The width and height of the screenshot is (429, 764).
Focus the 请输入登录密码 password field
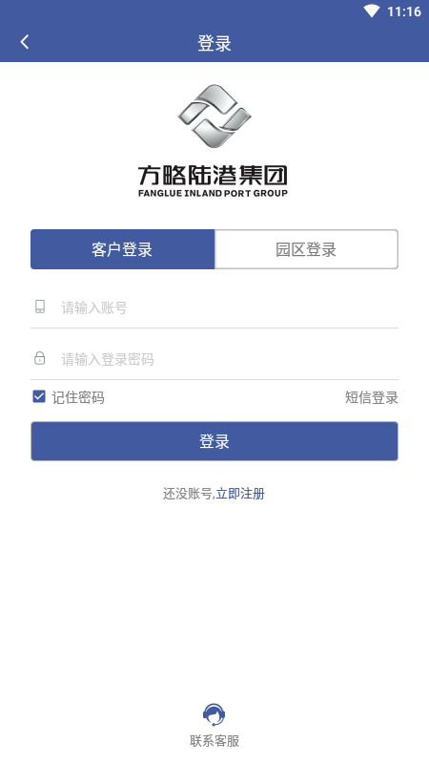point(214,359)
